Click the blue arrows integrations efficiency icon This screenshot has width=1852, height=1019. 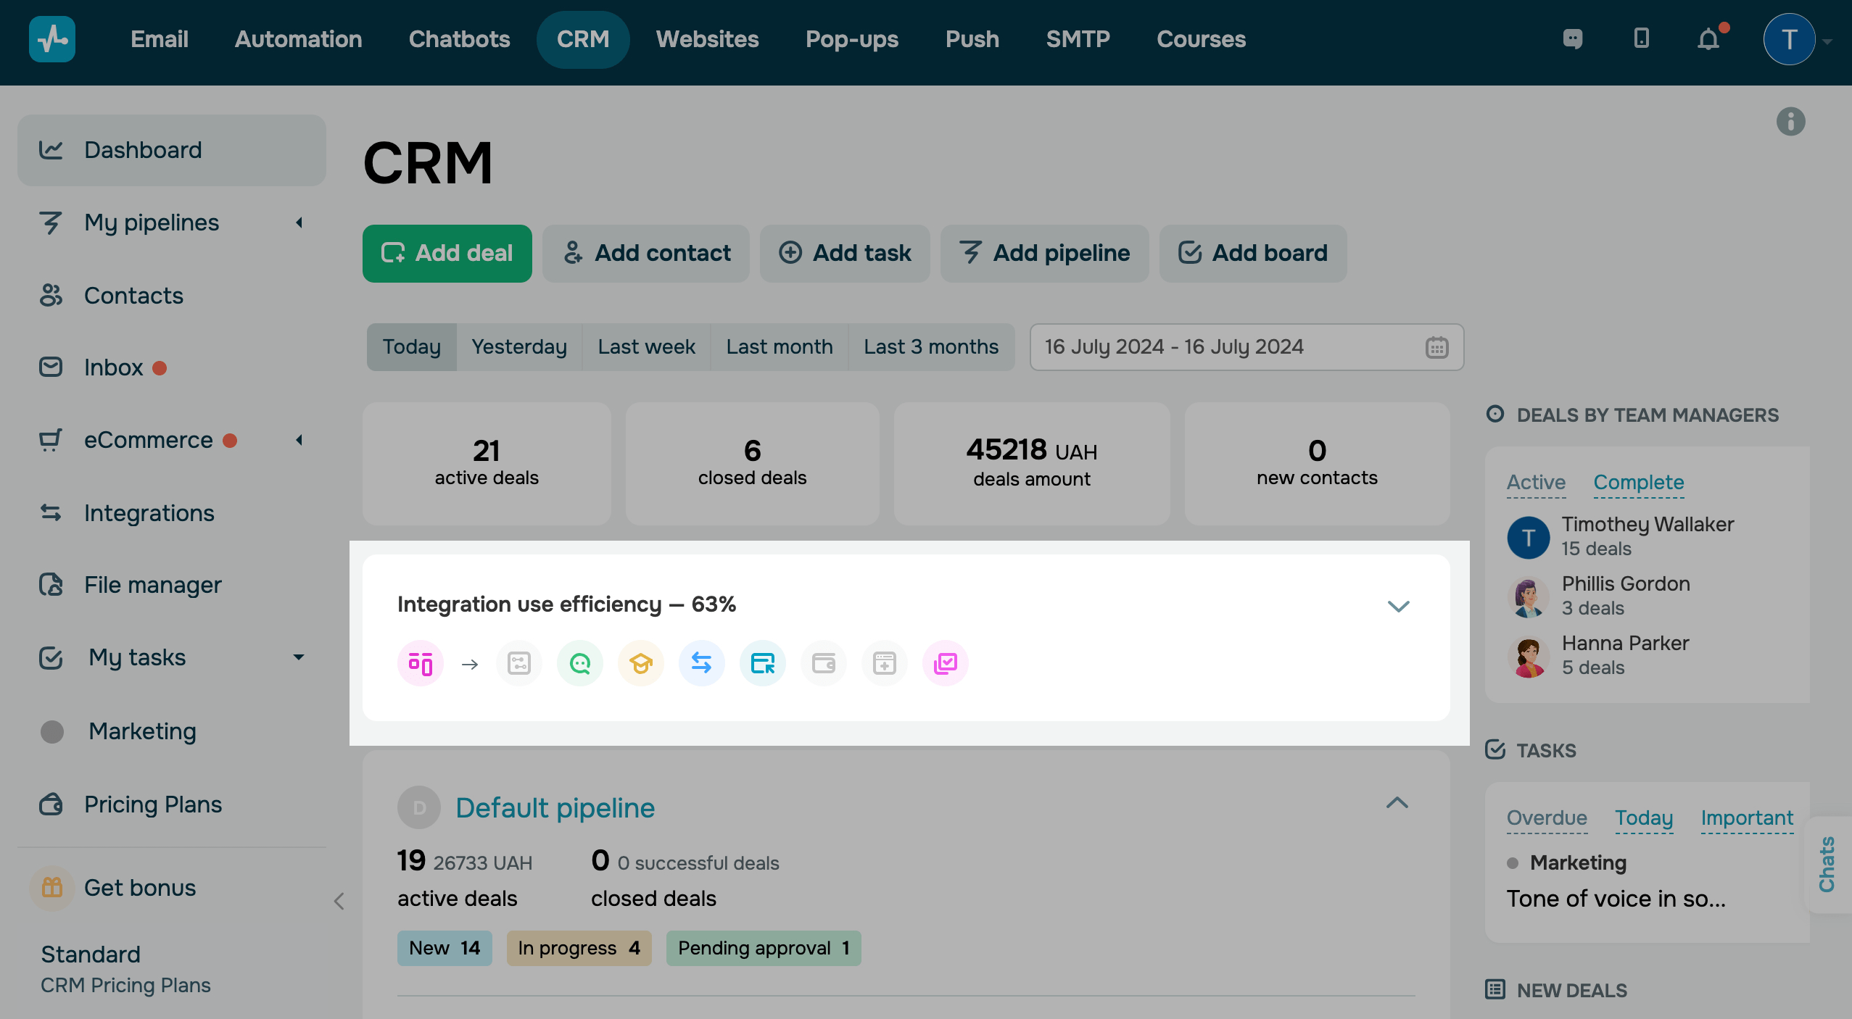pyautogui.click(x=701, y=663)
